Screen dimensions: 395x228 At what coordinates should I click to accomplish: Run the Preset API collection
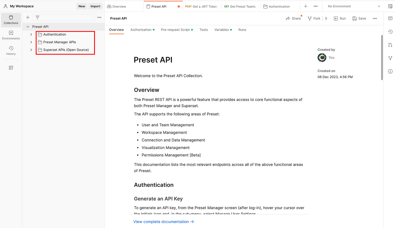(x=340, y=18)
